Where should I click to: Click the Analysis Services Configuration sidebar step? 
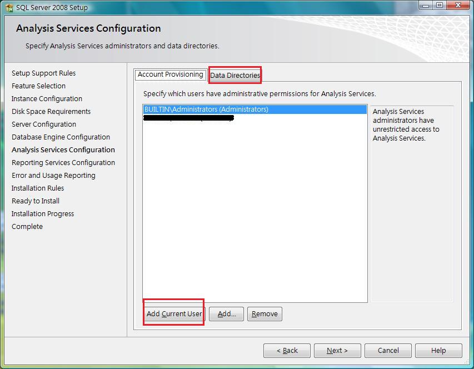click(x=63, y=150)
